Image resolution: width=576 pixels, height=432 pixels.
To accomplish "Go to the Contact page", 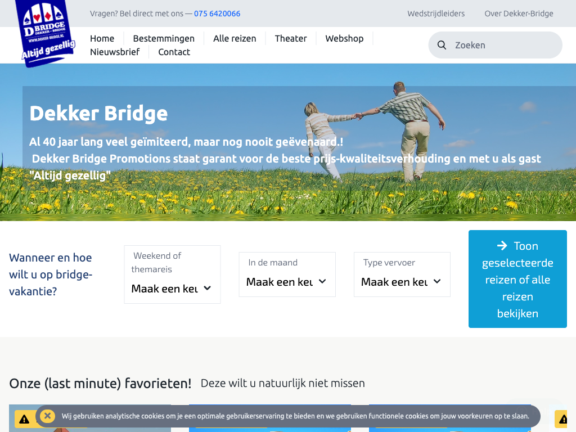I will tap(174, 52).
